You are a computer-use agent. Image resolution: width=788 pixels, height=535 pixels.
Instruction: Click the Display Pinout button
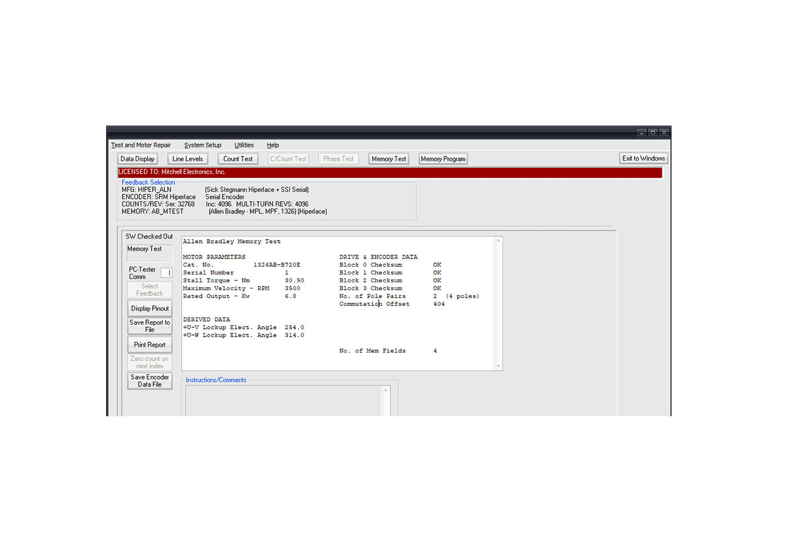[x=150, y=308]
